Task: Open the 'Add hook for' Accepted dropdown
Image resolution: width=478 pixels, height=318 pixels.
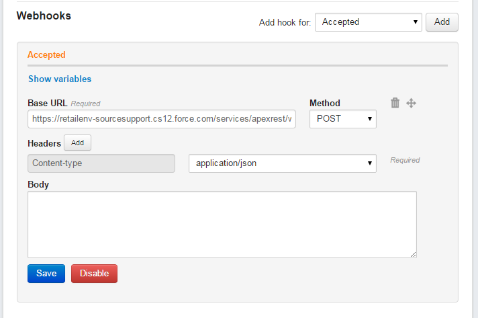Action: (368, 22)
